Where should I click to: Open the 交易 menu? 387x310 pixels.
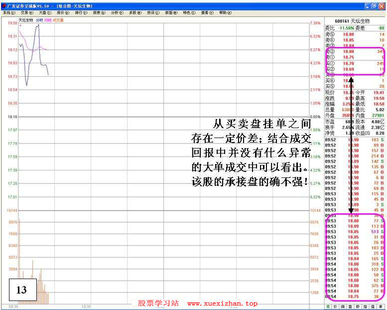click(x=27, y=12)
